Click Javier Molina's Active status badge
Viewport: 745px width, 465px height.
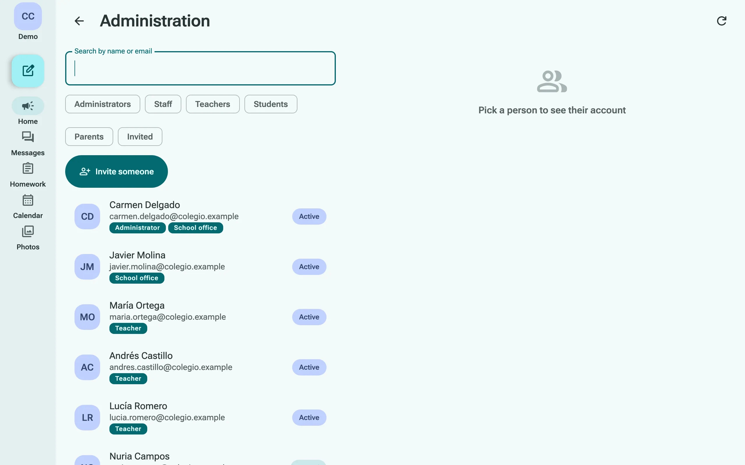pyautogui.click(x=309, y=267)
